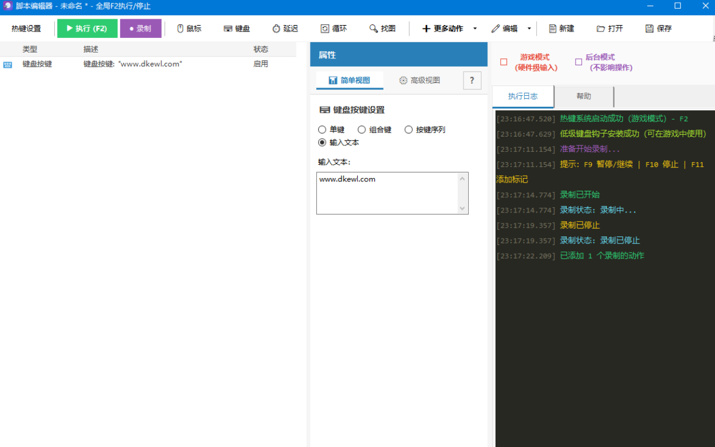
Task: Expand the more actions (更多动作) dropdown arrow
Action: [475, 29]
